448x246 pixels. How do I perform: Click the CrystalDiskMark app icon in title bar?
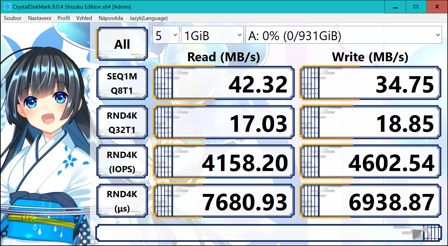[7, 7]
